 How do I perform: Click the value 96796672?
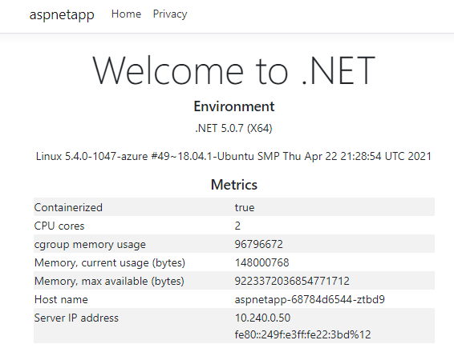point(258,244)
